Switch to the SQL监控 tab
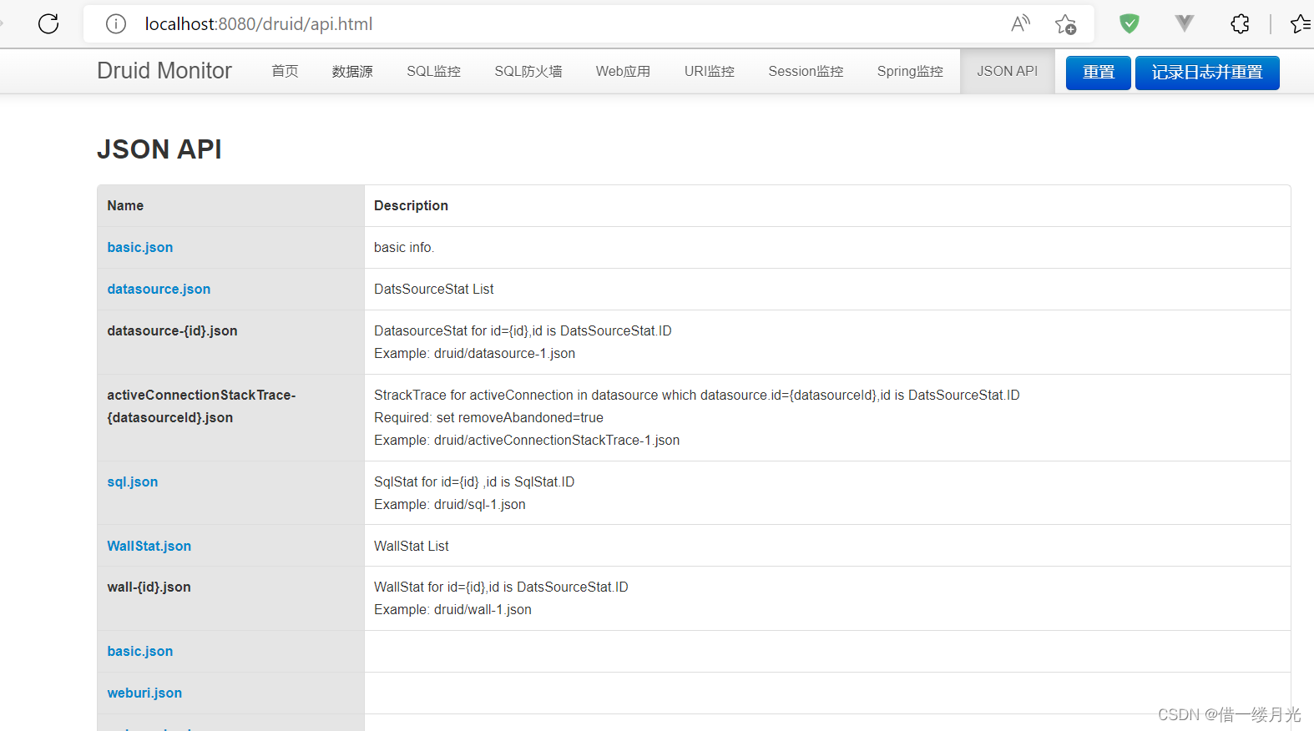 point(433,72)
